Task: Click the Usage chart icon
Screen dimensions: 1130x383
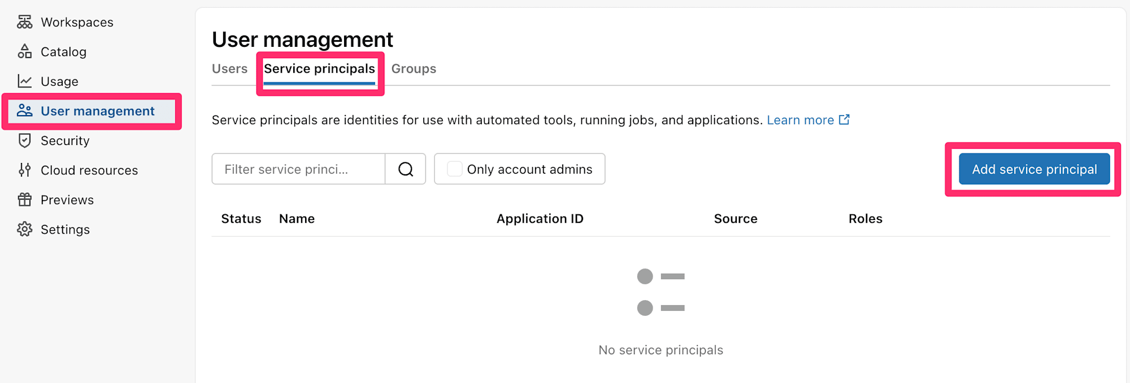Action: tap(25, 81)
